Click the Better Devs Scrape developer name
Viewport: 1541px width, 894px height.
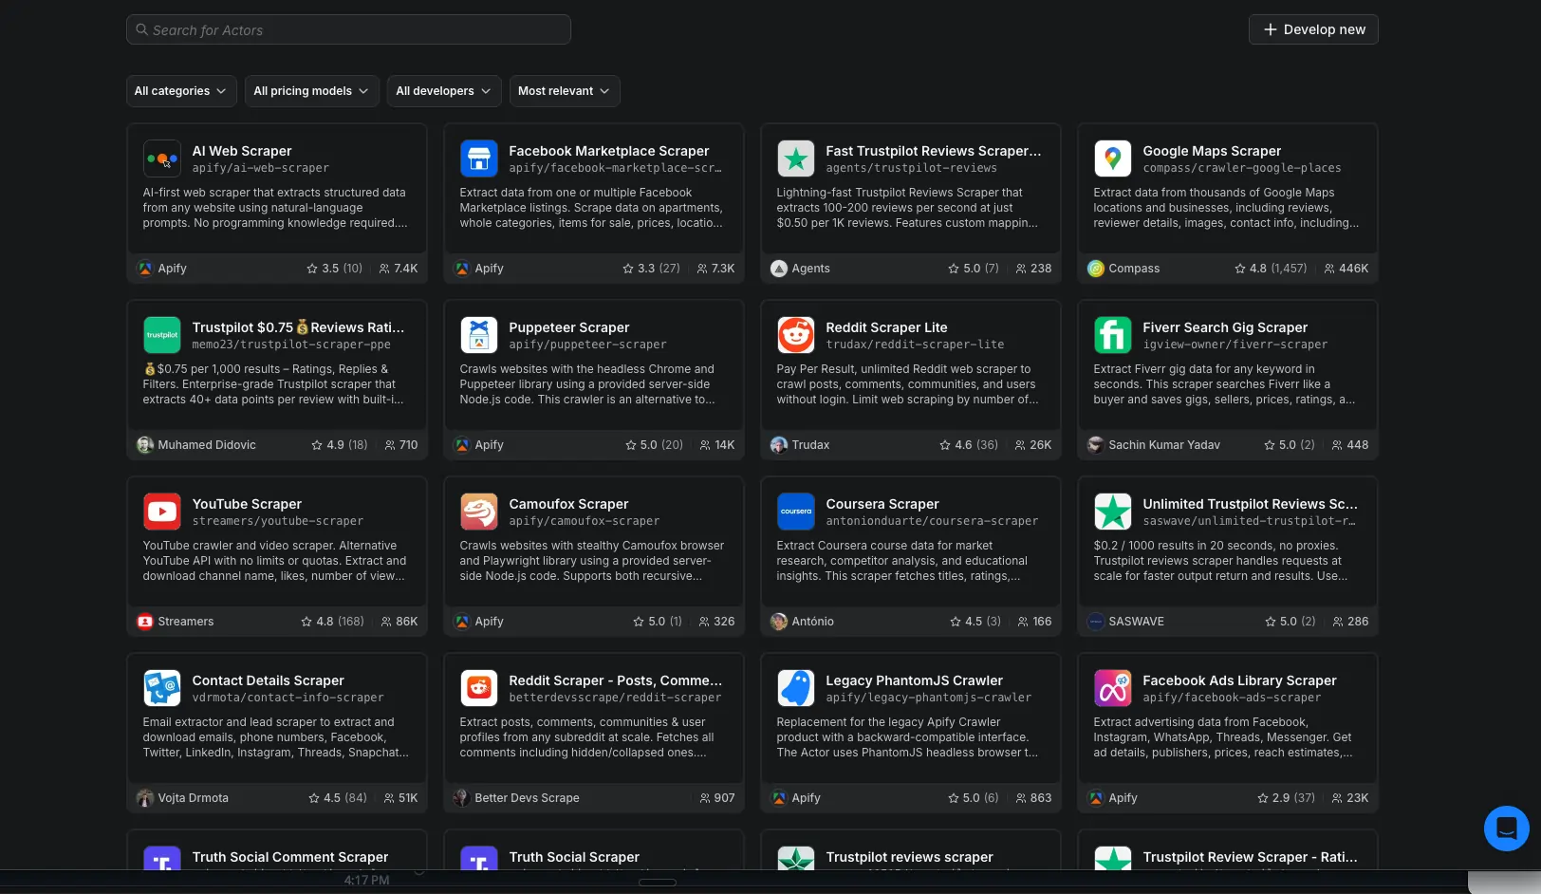click(x=527, y=798)
